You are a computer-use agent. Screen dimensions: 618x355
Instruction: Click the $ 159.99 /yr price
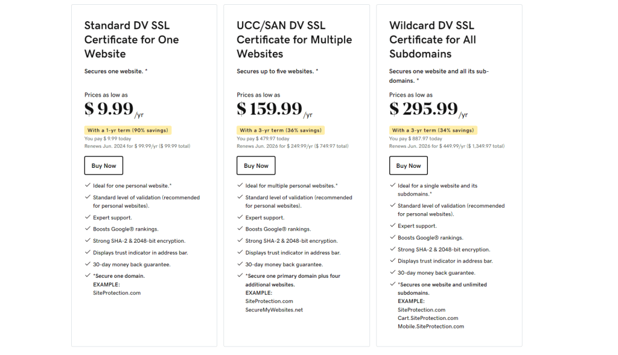275,109
